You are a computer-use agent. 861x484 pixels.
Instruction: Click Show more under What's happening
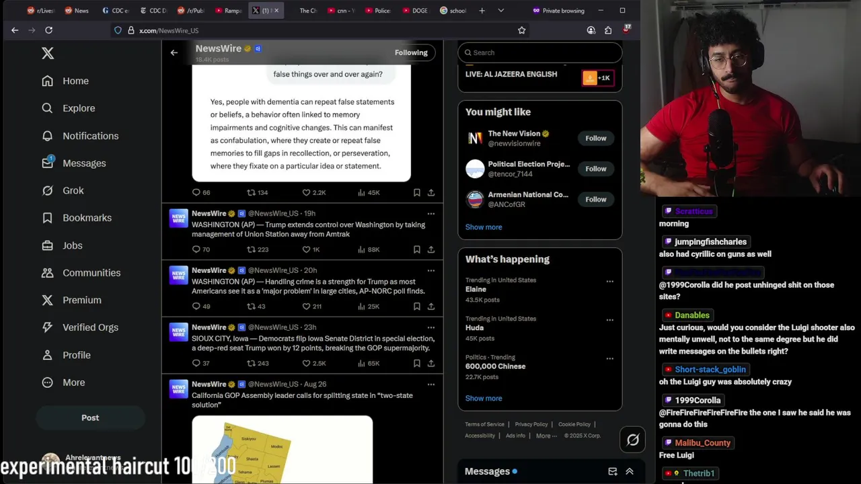tap(484, 399)
